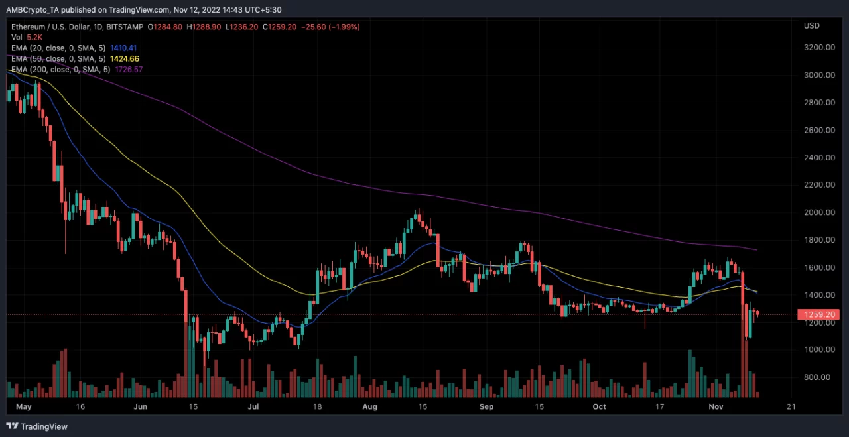Click the 3000.00 price axis label
This screenshot has height=437, width=849.
[818, 75]
